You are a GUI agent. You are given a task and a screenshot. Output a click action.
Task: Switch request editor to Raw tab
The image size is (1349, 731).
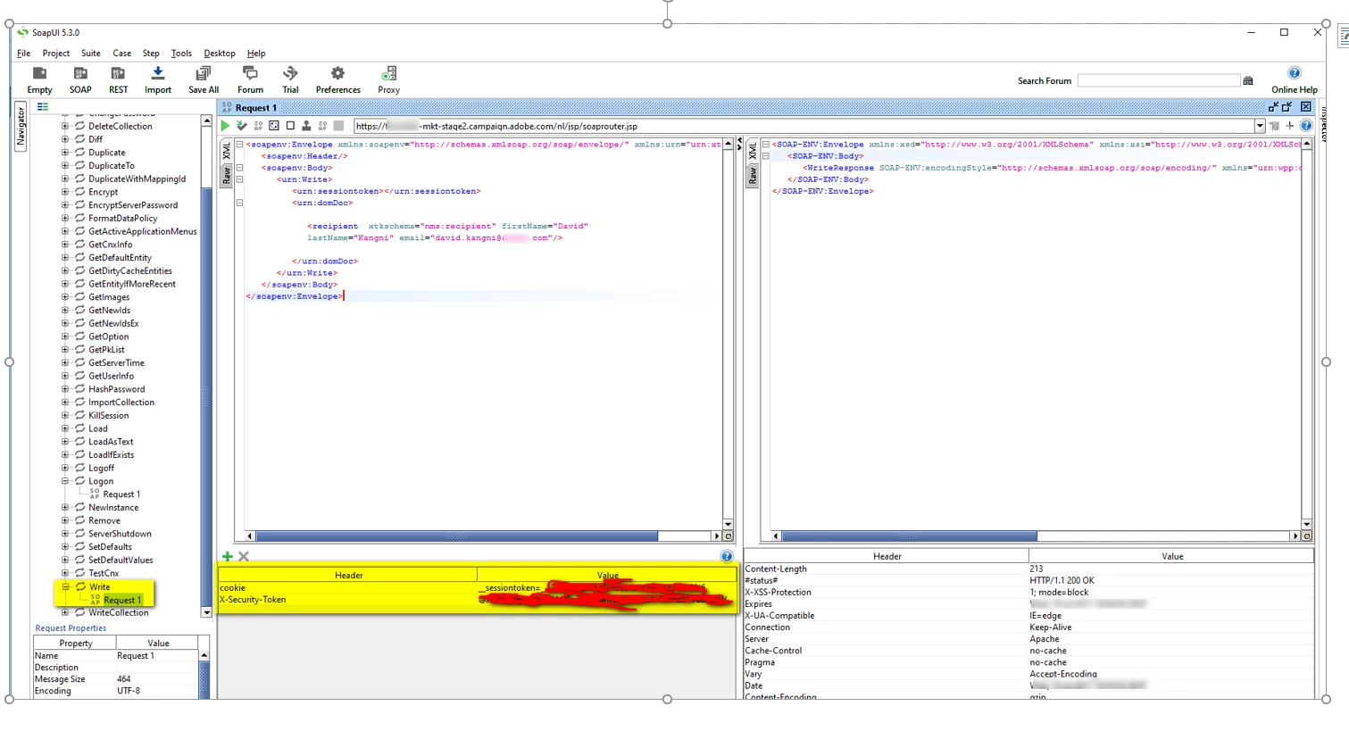point(227,175)
